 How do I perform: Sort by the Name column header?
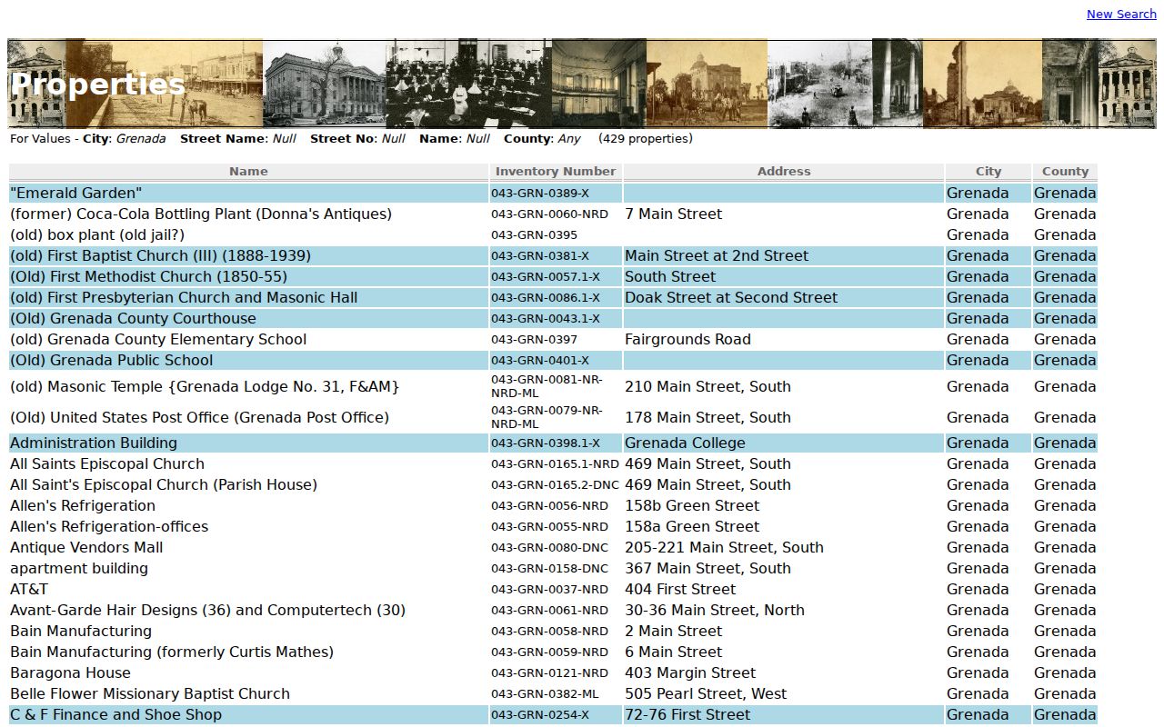pos(248,171)
